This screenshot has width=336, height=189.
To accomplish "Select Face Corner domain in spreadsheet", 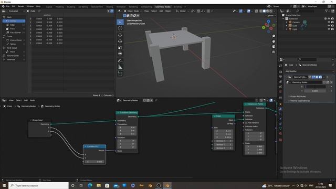I will pyautogui.click(x=14, y=33).
